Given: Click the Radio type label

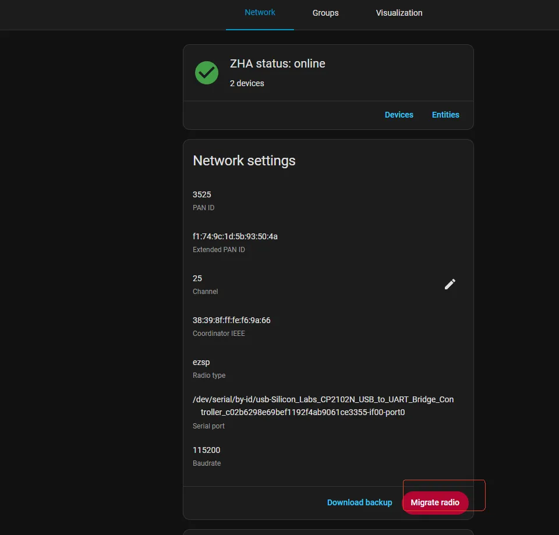Looking at the screenshot, I should pyautogui.click(x=209, y=375).
